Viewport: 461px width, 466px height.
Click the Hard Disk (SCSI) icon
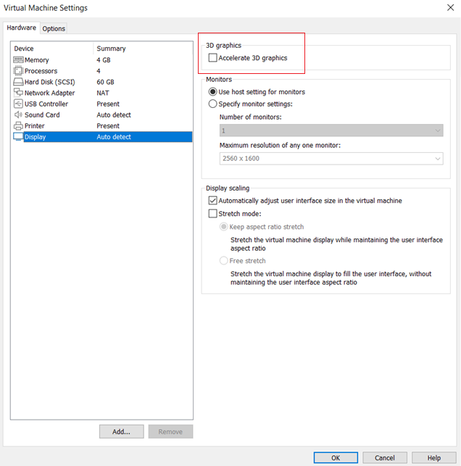(18, 82)
